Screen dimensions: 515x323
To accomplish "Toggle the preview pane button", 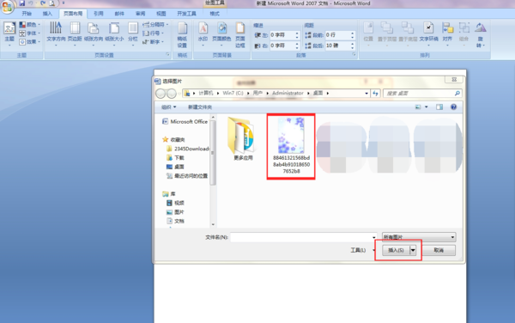I will (x=439, y=107).
